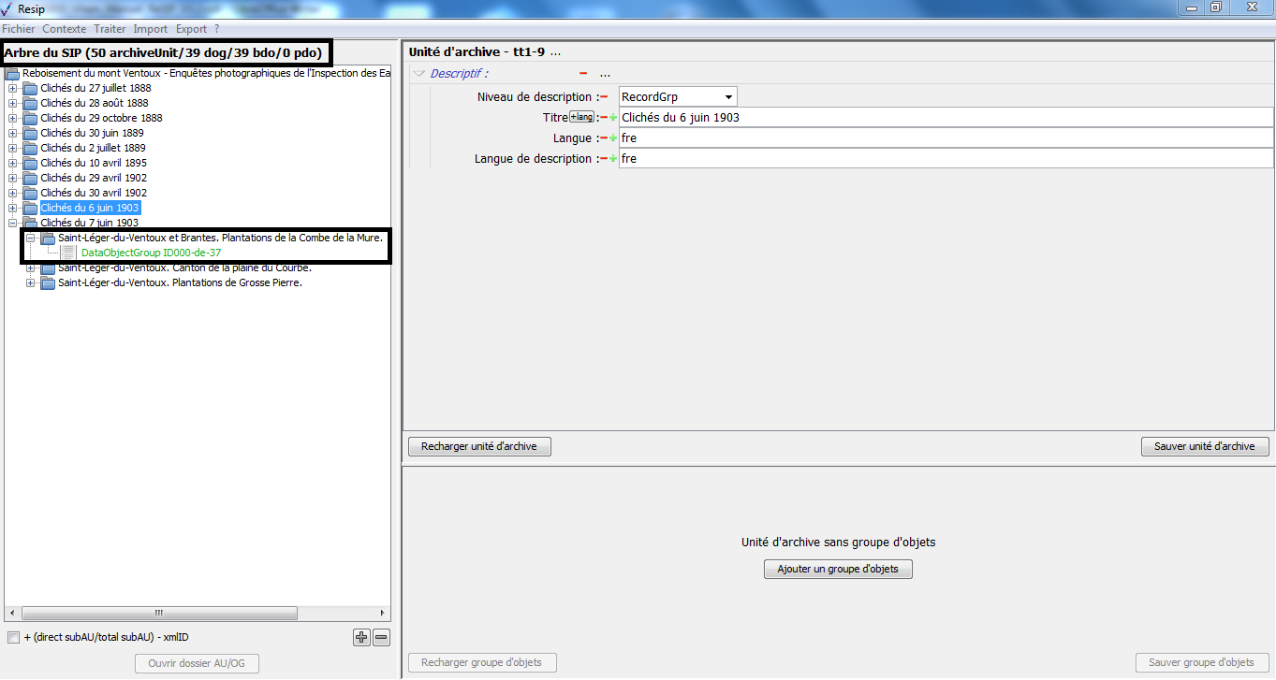The image size is (1276, 680).
Task: Click Ajouter un groupe d'objets button
Action: coord(838,569)
